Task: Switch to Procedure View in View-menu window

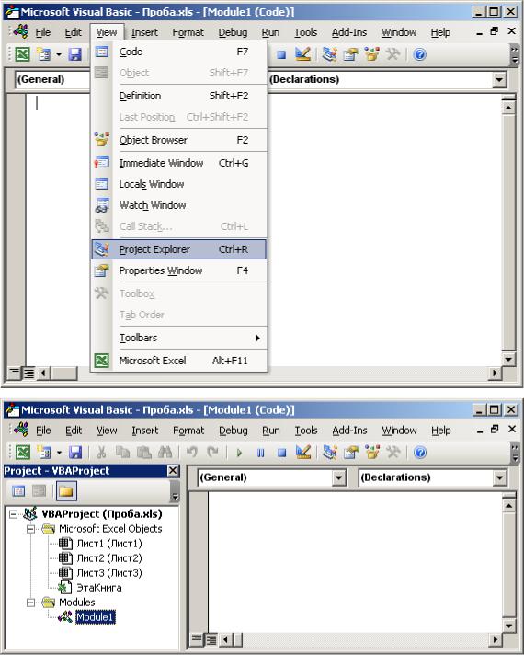Action: (x=14, y=373)
